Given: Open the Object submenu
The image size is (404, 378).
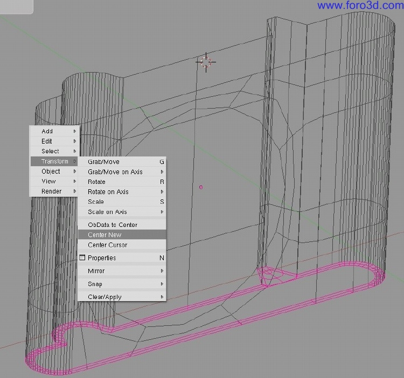Looking at the screenshot, I should click(54, 172).
